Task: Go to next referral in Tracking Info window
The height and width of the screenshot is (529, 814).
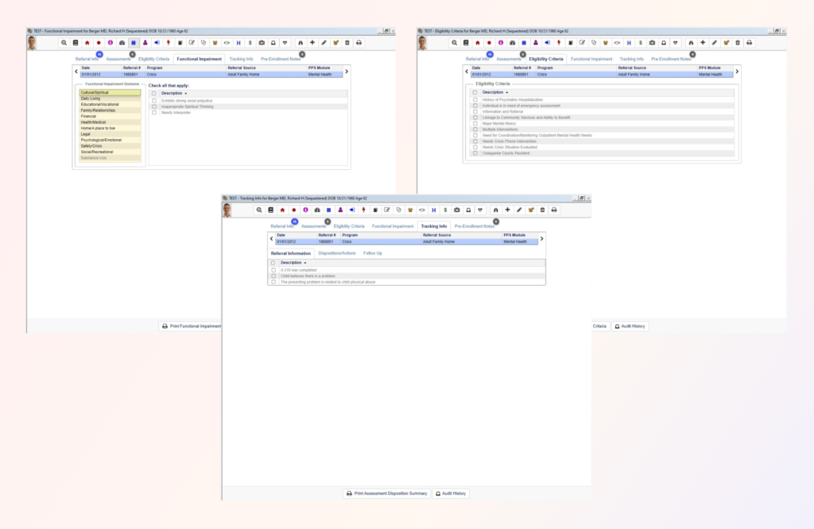Action: 541,238
